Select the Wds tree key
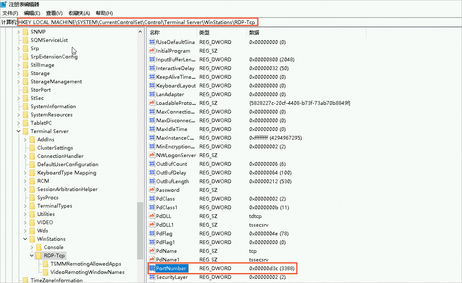 [x=43, y=230]
